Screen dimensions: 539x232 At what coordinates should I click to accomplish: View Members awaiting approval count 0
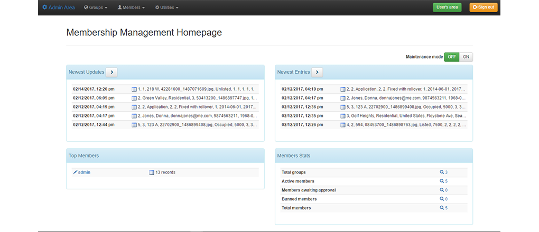click(443, 190)
